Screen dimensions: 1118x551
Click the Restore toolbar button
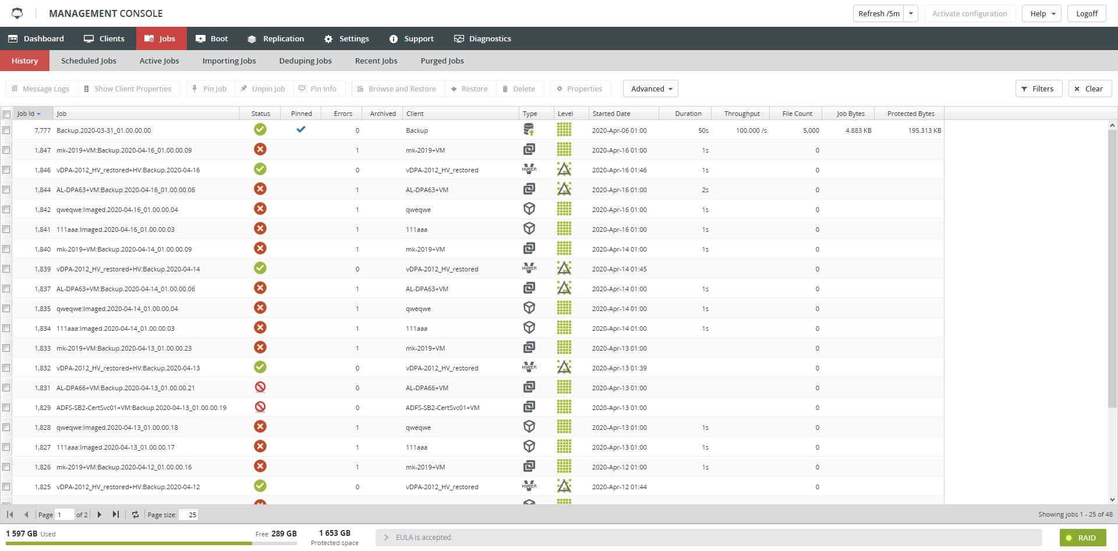(469, 89)
